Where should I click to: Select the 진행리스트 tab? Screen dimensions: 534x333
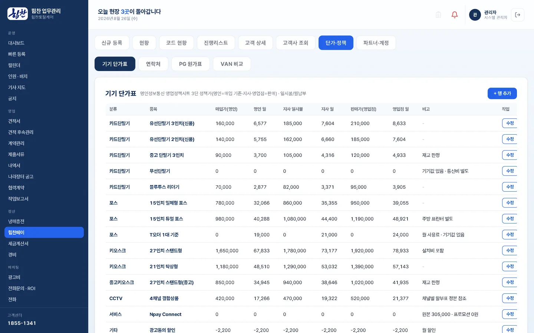click(216, 43)
